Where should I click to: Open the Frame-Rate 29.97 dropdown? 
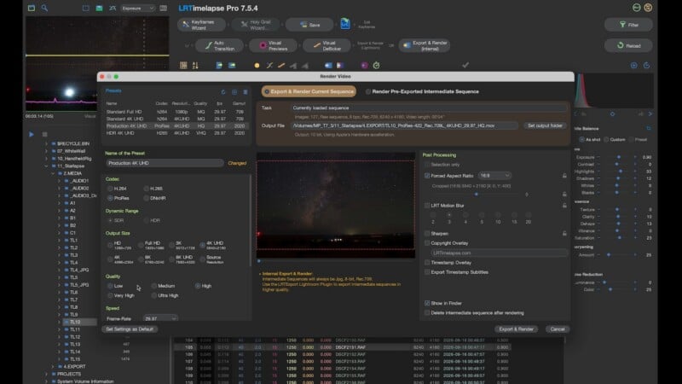pos(160,318)
